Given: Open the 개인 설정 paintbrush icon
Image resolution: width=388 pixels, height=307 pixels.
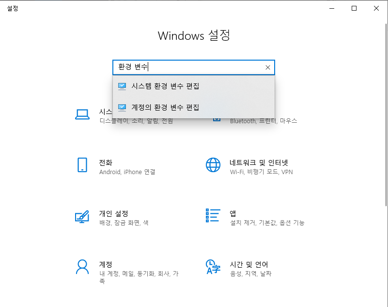Looking at the screenshot, I should coord(82,216).
